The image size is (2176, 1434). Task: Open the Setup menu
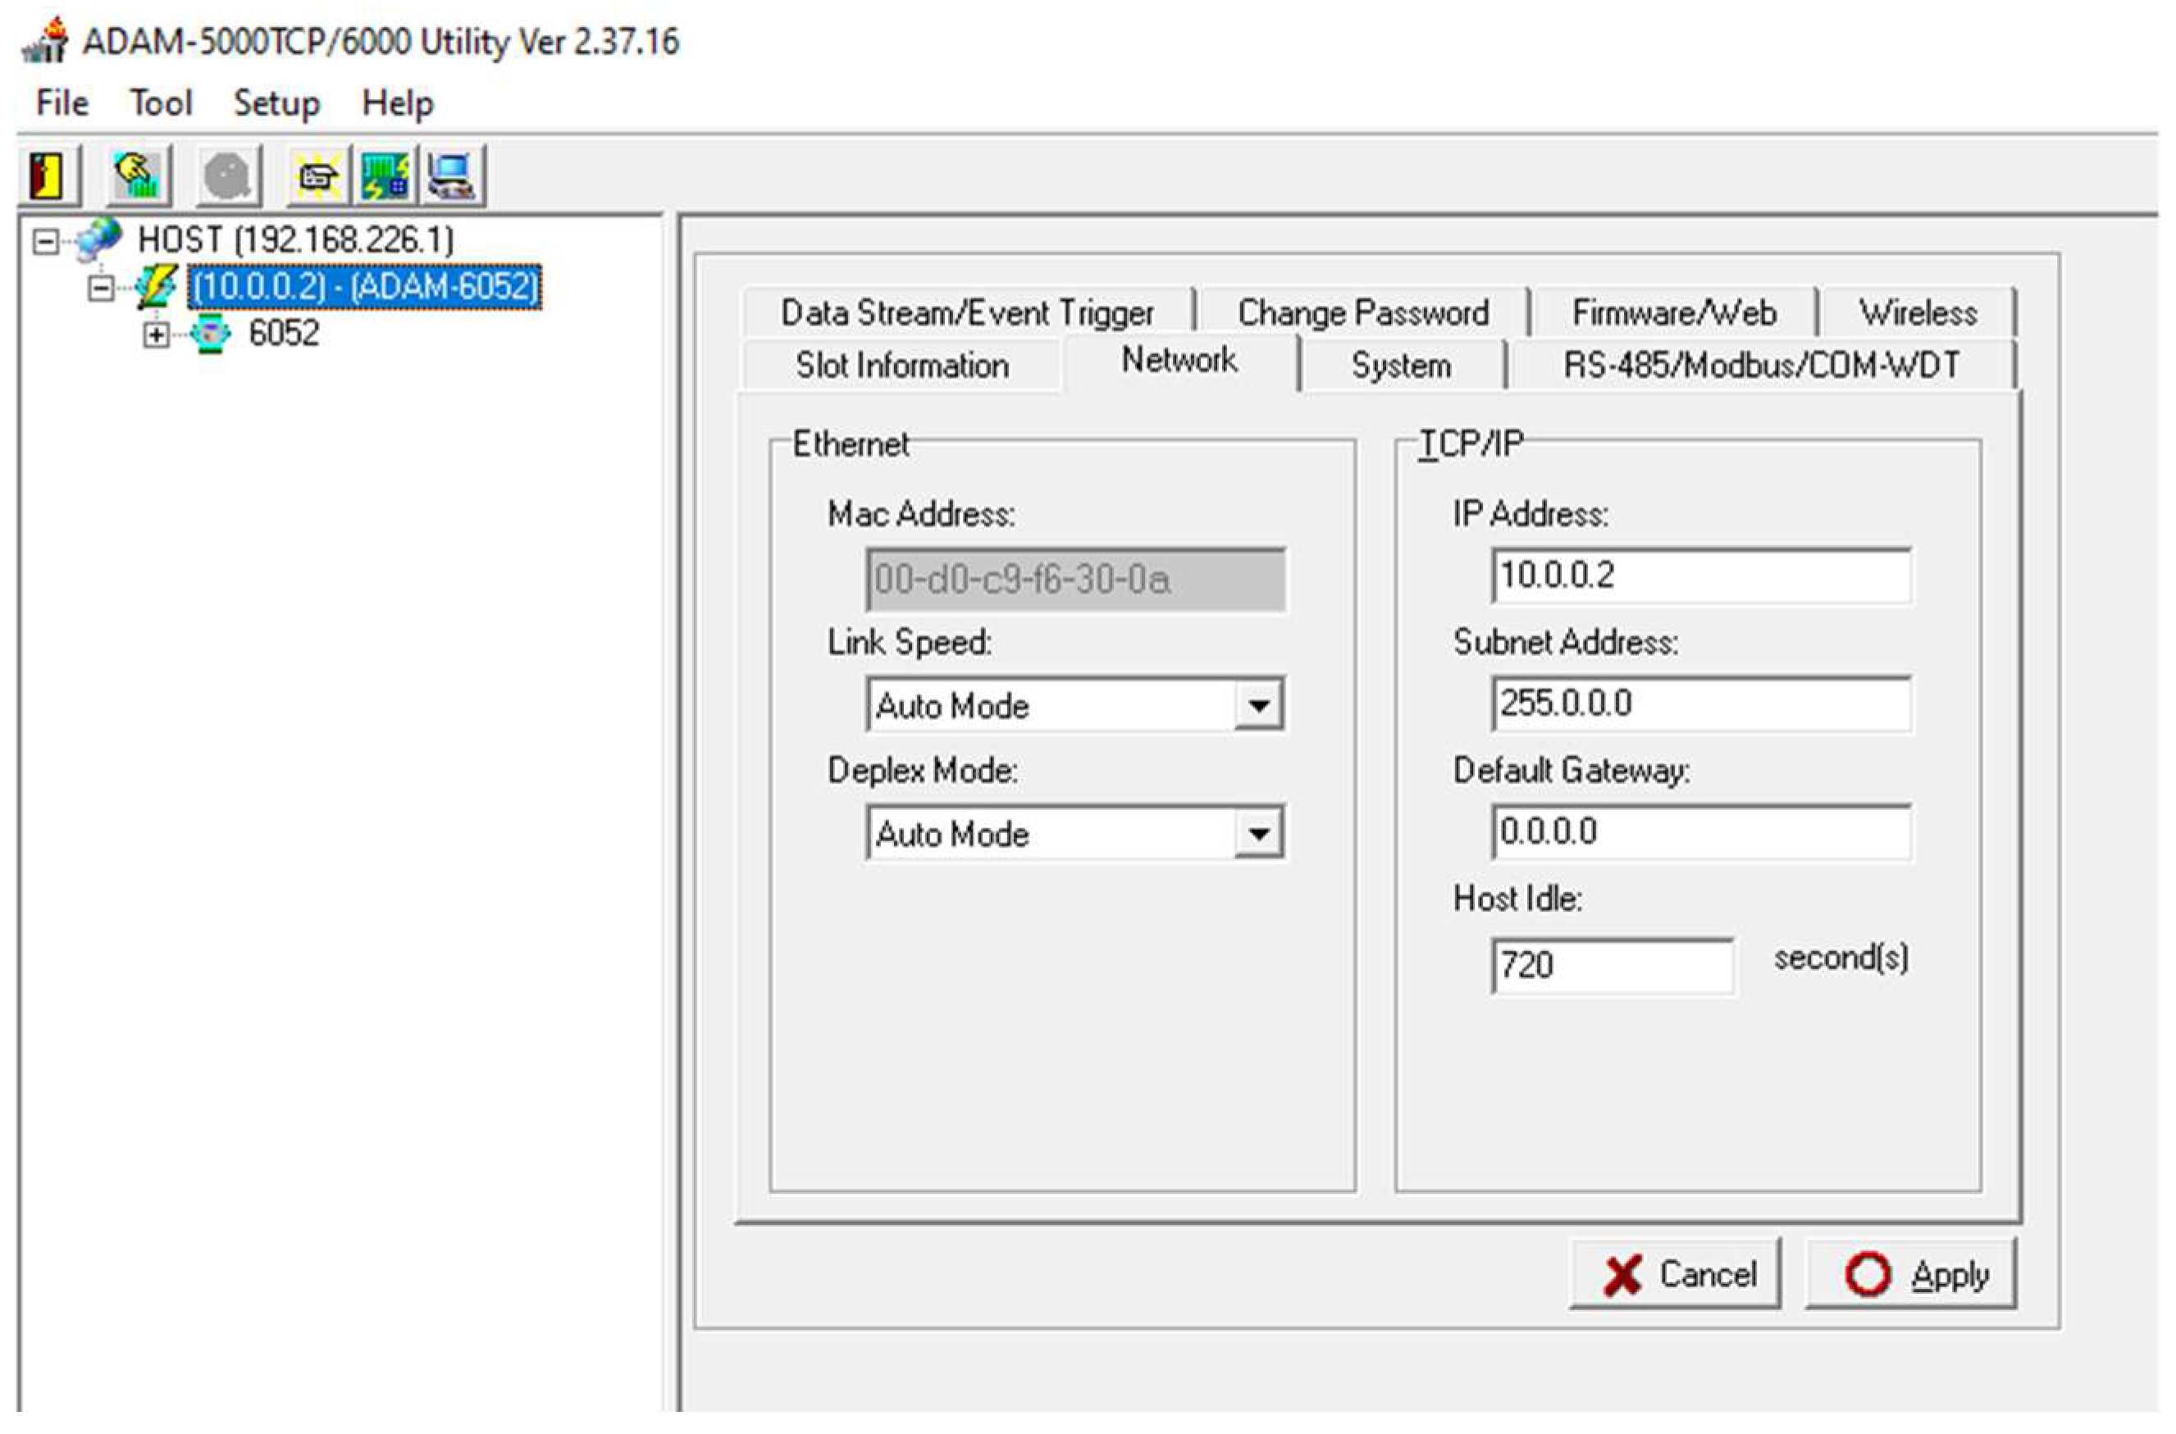click(x=276, y=102)
